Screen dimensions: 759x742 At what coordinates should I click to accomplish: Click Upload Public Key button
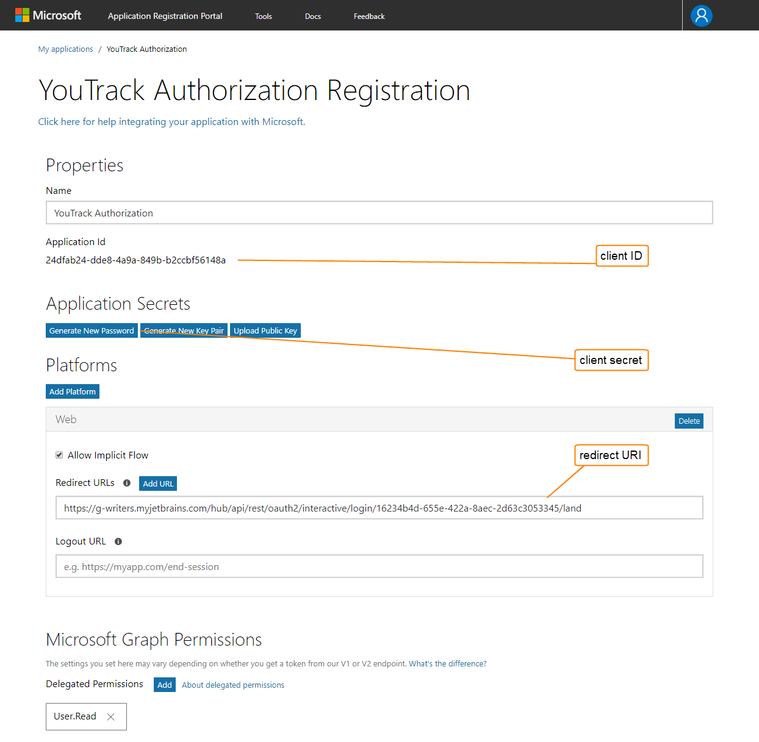tap(265, 330)
